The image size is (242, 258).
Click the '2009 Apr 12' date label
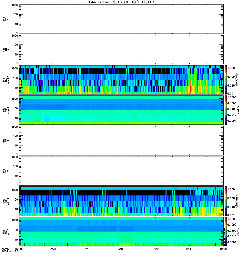10,252
